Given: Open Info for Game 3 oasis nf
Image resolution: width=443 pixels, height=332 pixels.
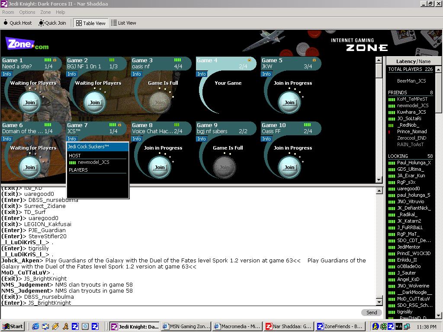Looking at the screenshot, I should click(x=137, y=74).
